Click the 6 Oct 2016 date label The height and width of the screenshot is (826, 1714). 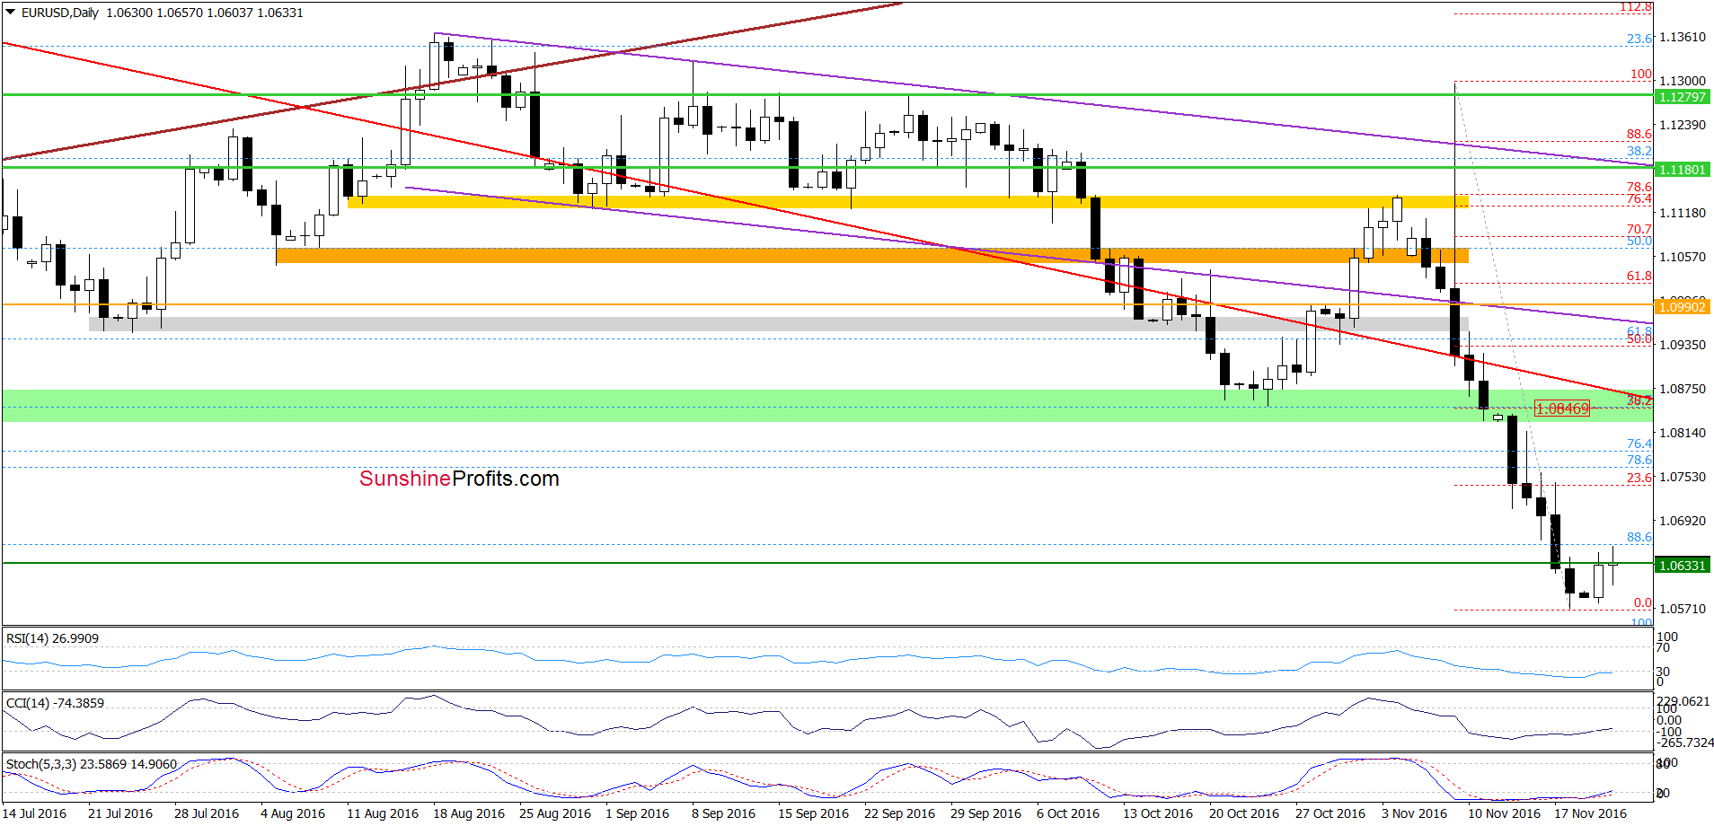tap(1068, 813)
